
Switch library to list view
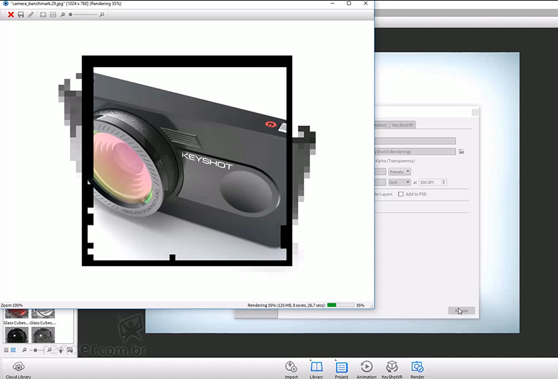(x=7, y=350)
